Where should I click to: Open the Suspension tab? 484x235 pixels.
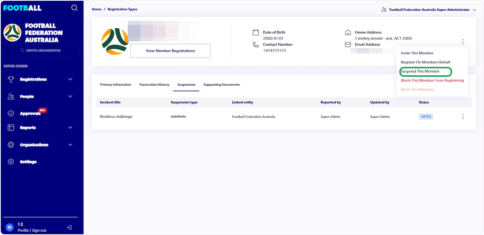(186, 85)
